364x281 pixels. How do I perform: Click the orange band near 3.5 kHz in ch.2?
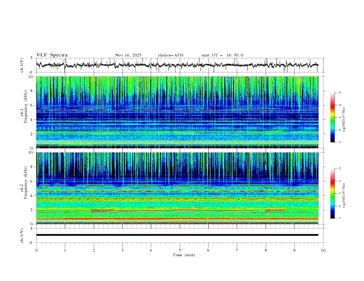[177, 199]
